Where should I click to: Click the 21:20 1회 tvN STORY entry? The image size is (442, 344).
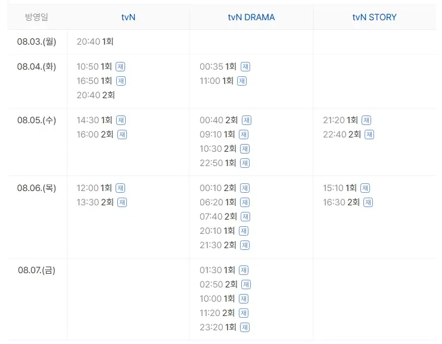(x=340, y=120)
